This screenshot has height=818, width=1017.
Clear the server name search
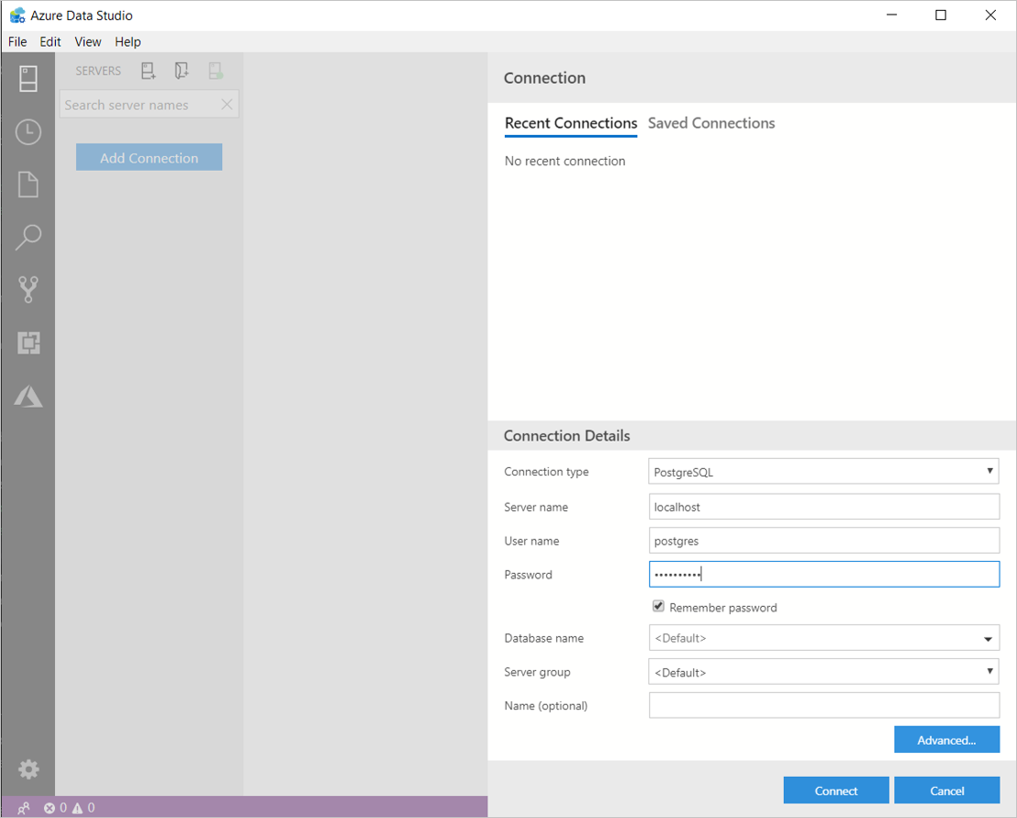point(227,105)
